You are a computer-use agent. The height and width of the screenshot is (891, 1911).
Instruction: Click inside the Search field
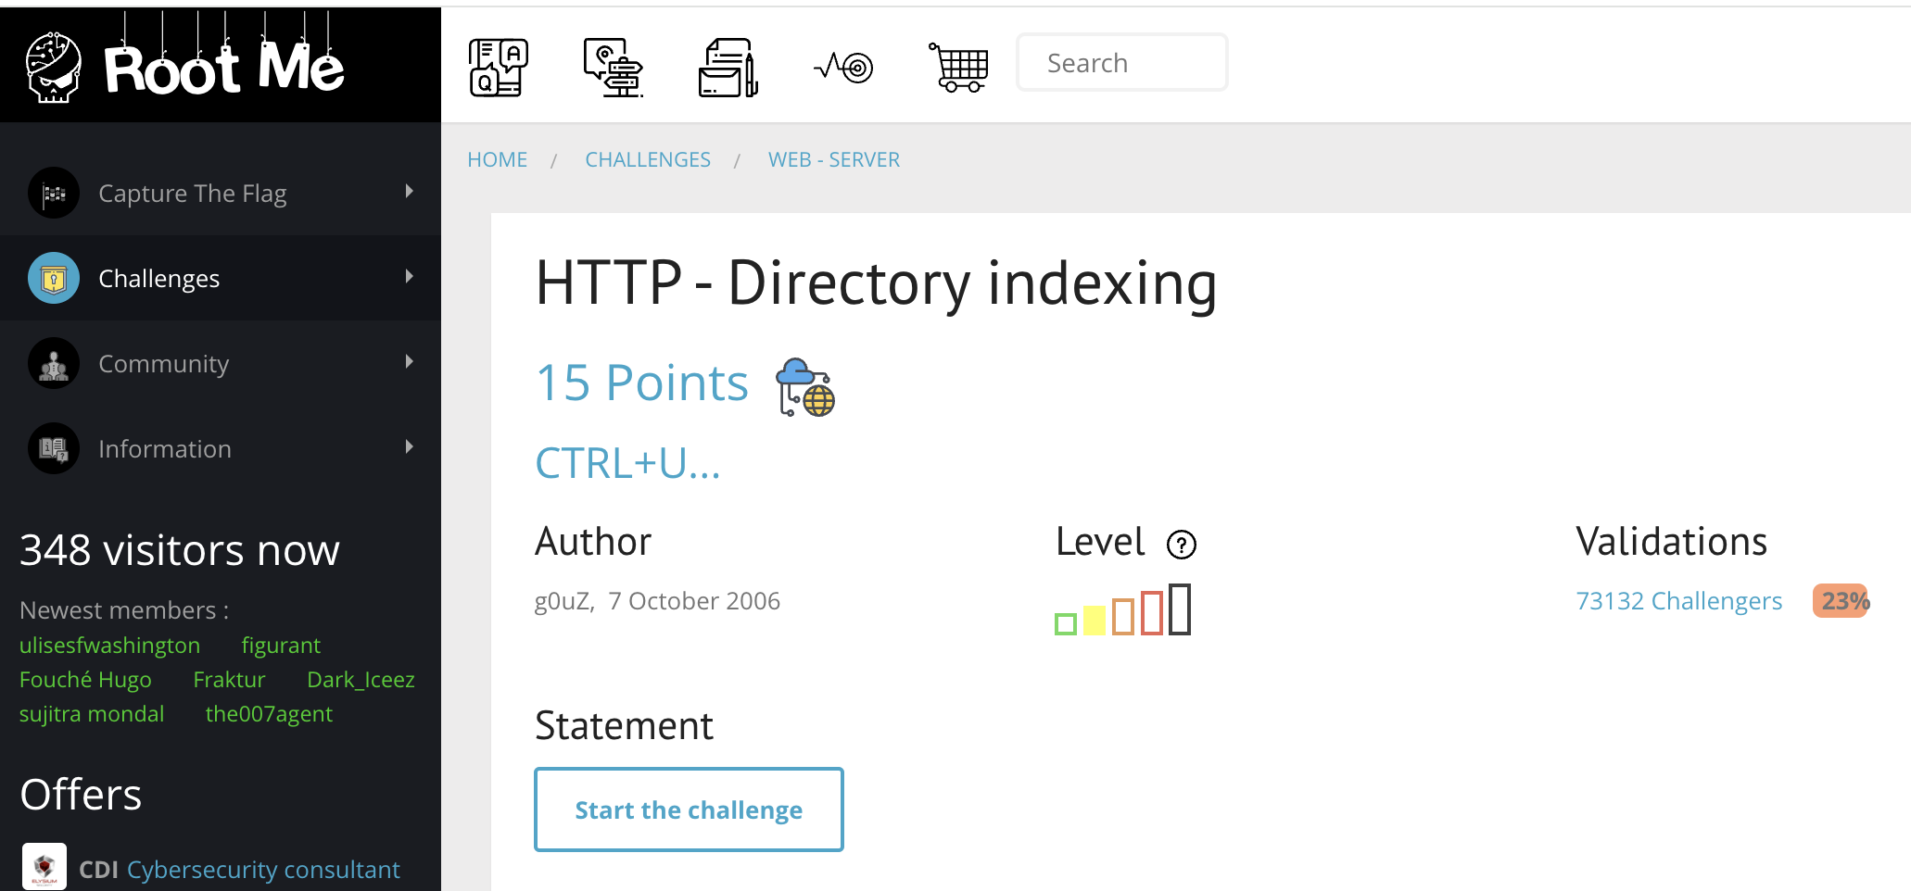pos(1121,62)
